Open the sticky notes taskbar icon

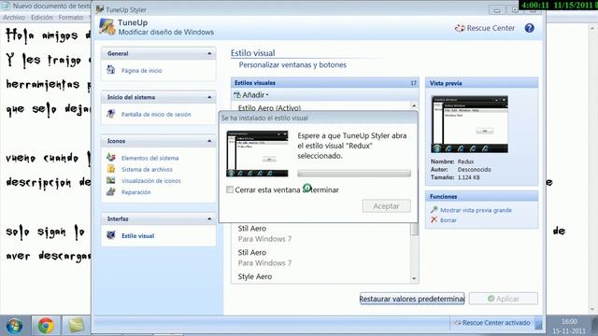[76, 326]
